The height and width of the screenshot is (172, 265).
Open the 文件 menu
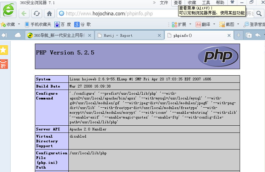click(164, 3)
